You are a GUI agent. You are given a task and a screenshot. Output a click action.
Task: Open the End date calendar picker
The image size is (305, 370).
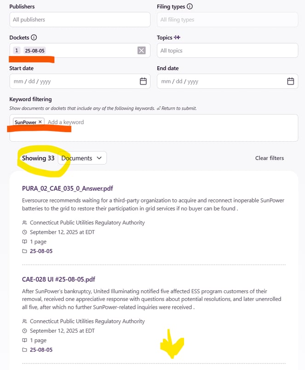coord(290,81)
